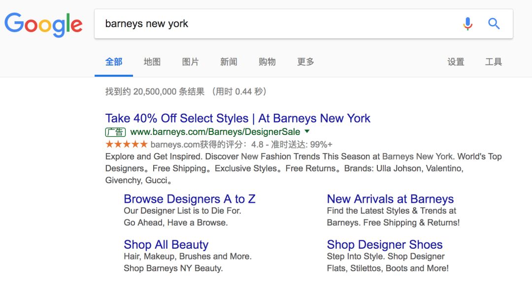This screenshot has width=532, height=291.
Task: Select the 全部 all results tab
Action: coord(114,62)
